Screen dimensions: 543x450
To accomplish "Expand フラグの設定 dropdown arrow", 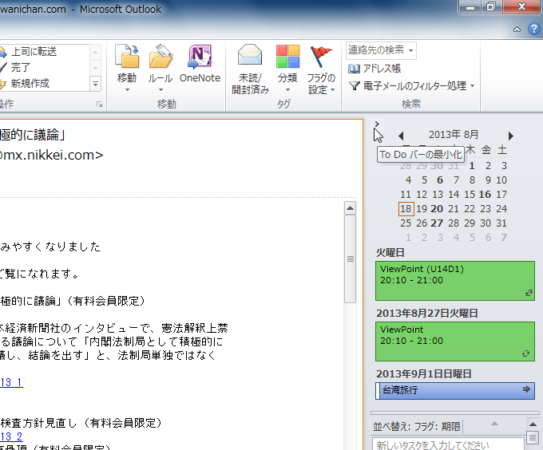I will click(x=332, y=90).
